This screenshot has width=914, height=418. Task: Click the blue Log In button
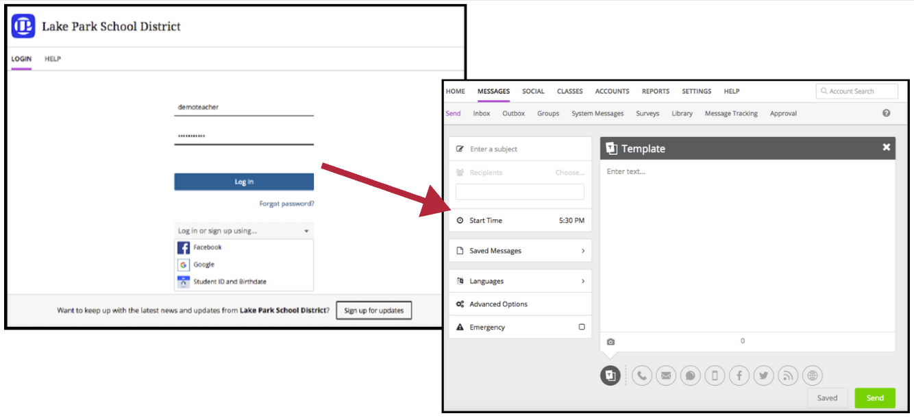point(244,182)
